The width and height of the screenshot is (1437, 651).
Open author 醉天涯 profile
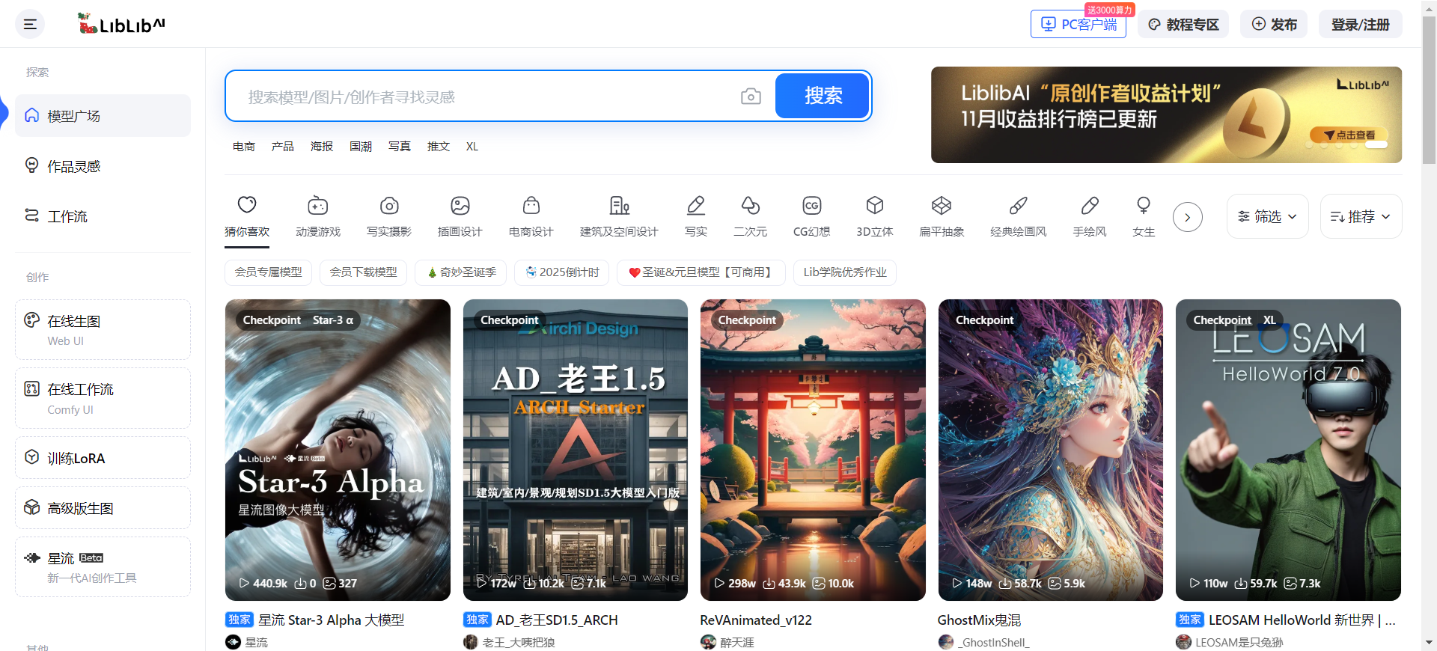727,642
